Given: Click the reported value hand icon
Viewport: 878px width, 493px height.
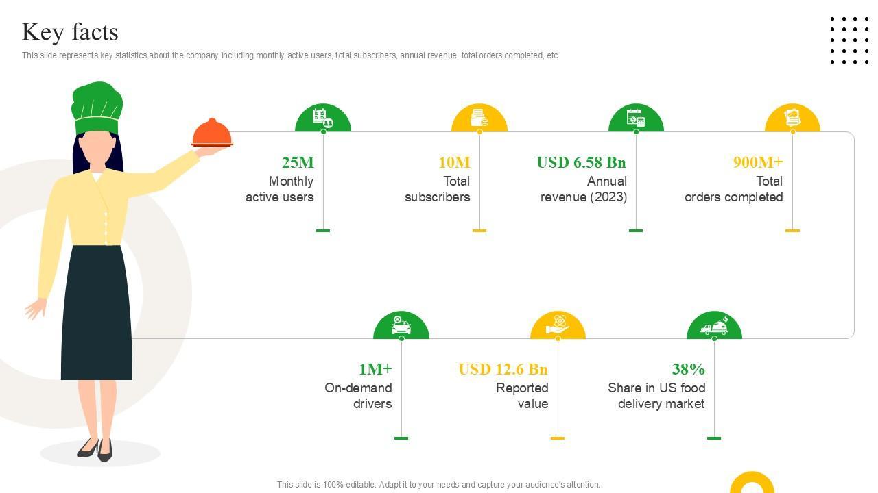Looking at the screenshot, I should tap(558, 325).
